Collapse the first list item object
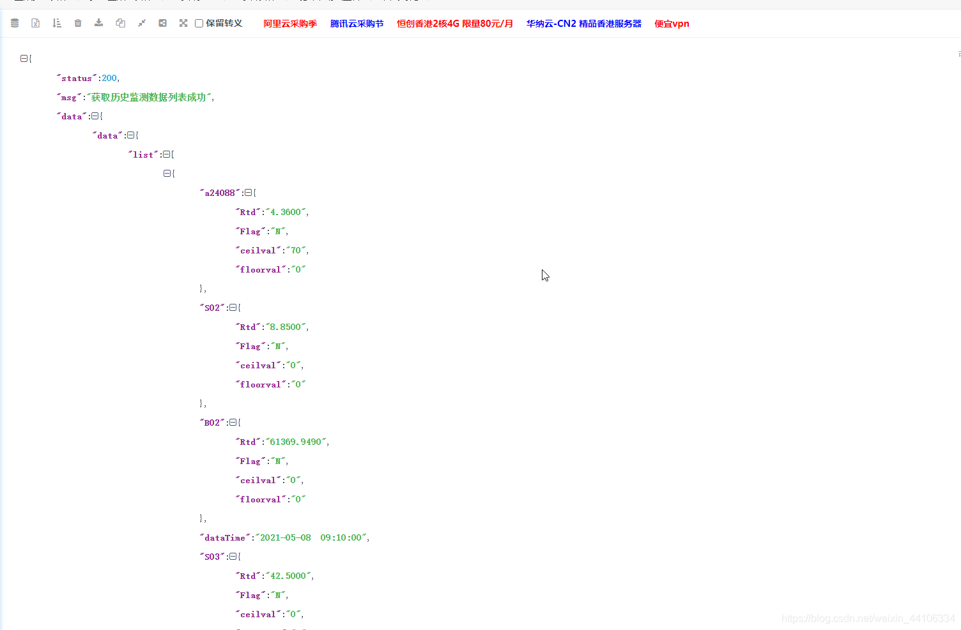The width and height of the screenshot is (961, 630). point(167,174)
